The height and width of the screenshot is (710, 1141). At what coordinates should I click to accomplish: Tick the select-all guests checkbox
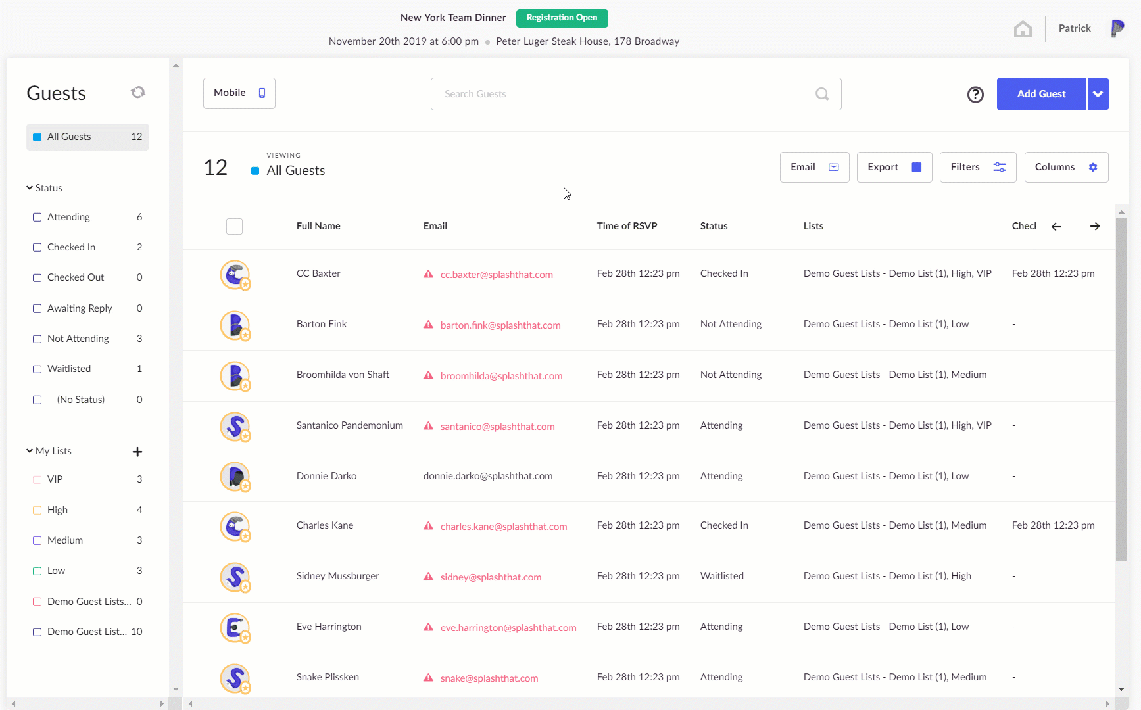[234, 226]
